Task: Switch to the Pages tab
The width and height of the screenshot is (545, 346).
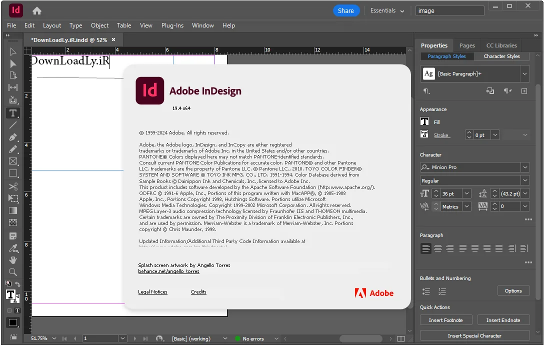Action: (x=467, y=45)
